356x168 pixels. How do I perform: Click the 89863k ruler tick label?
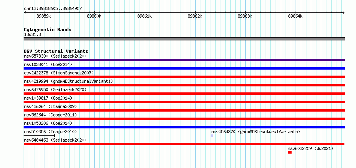245,16
